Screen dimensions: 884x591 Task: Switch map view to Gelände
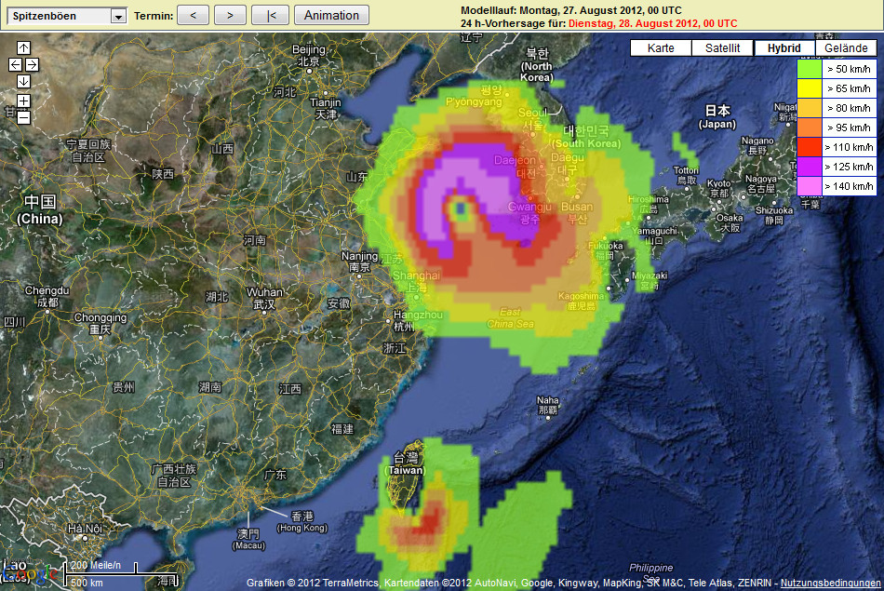[846, 48]
